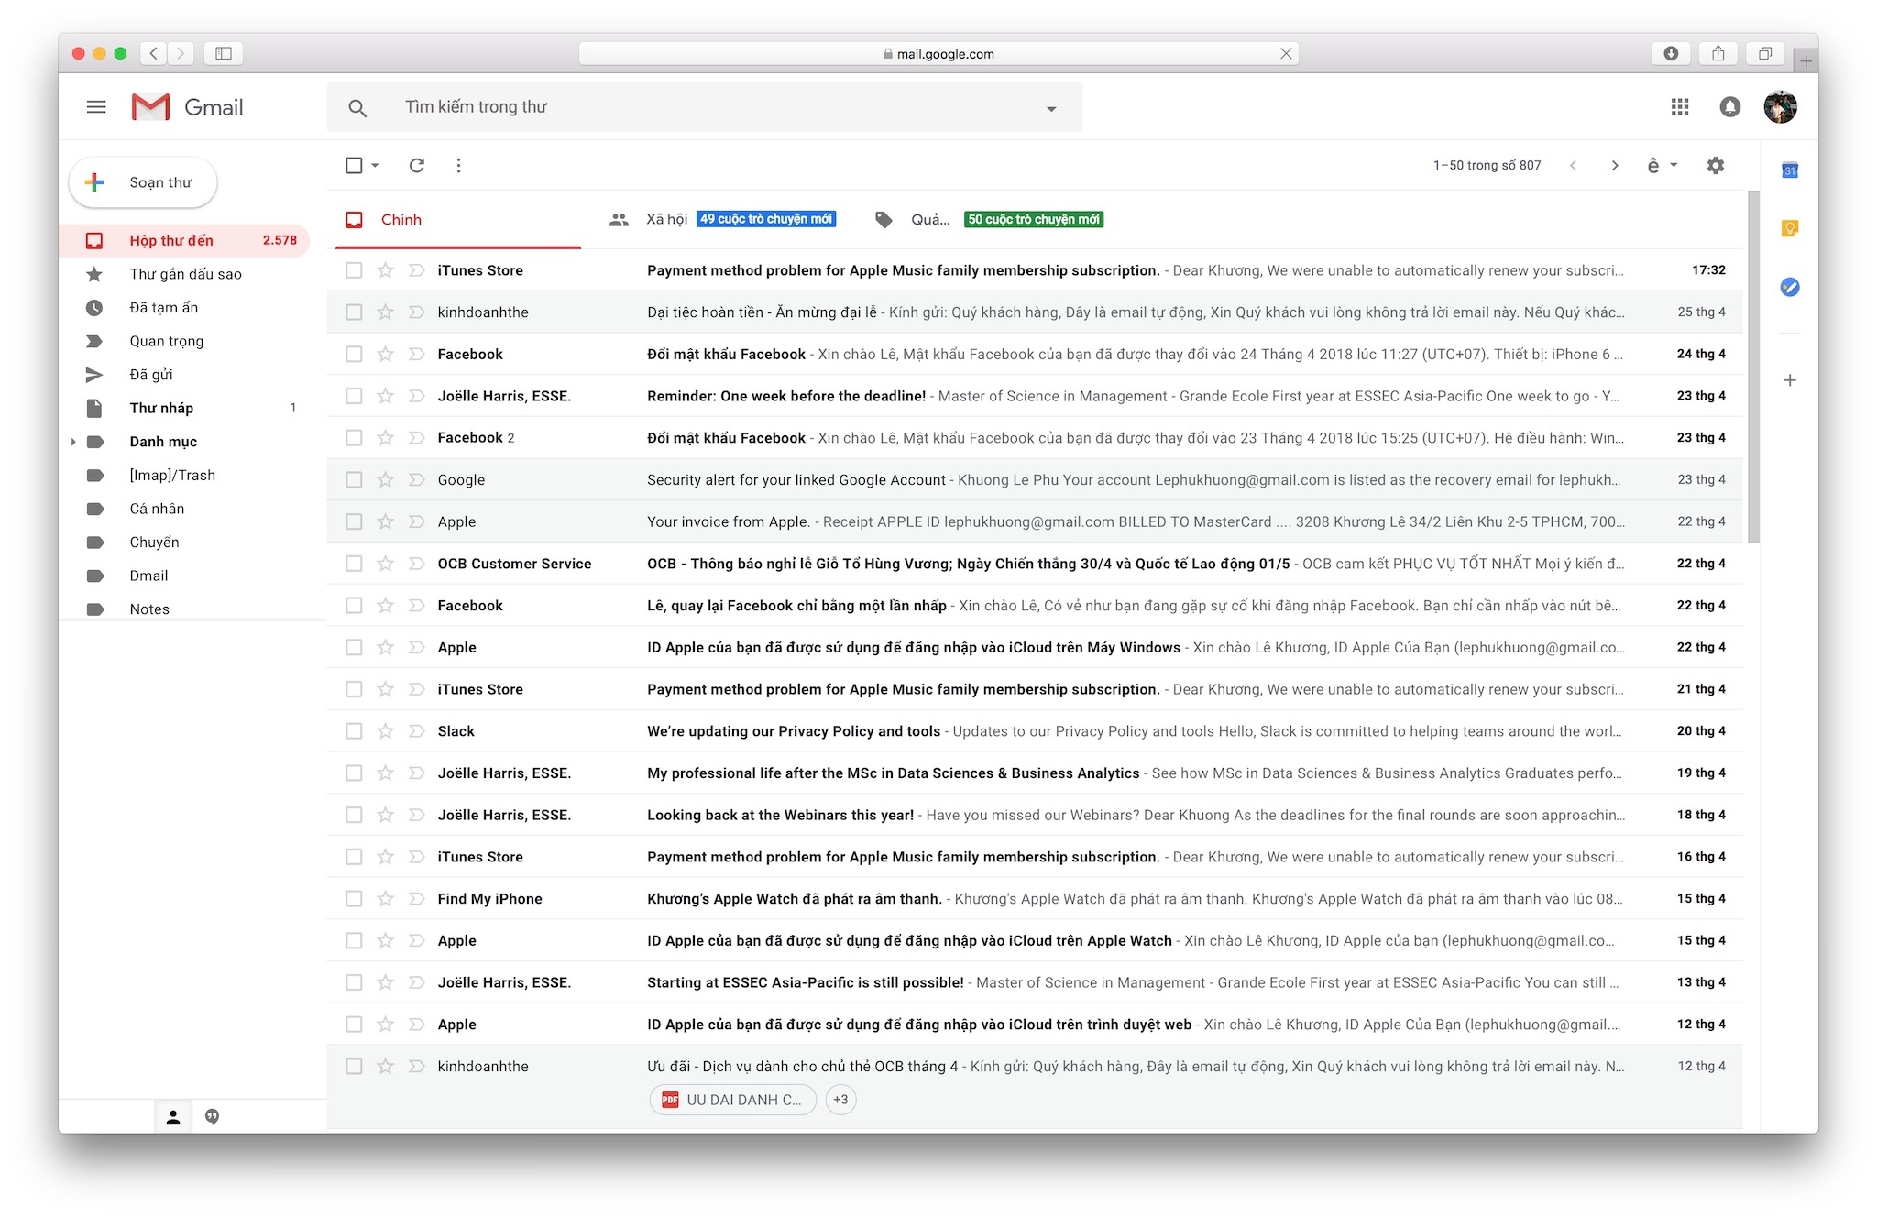Open the Chuyến label
Screen dimensions: 1877x1217
pyautogui.click(x=185, y=543)
